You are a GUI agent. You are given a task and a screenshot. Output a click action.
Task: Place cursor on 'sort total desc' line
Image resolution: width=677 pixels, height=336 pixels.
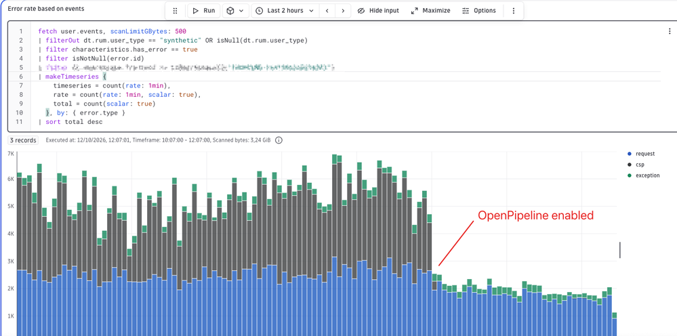[x=70, y=122]
